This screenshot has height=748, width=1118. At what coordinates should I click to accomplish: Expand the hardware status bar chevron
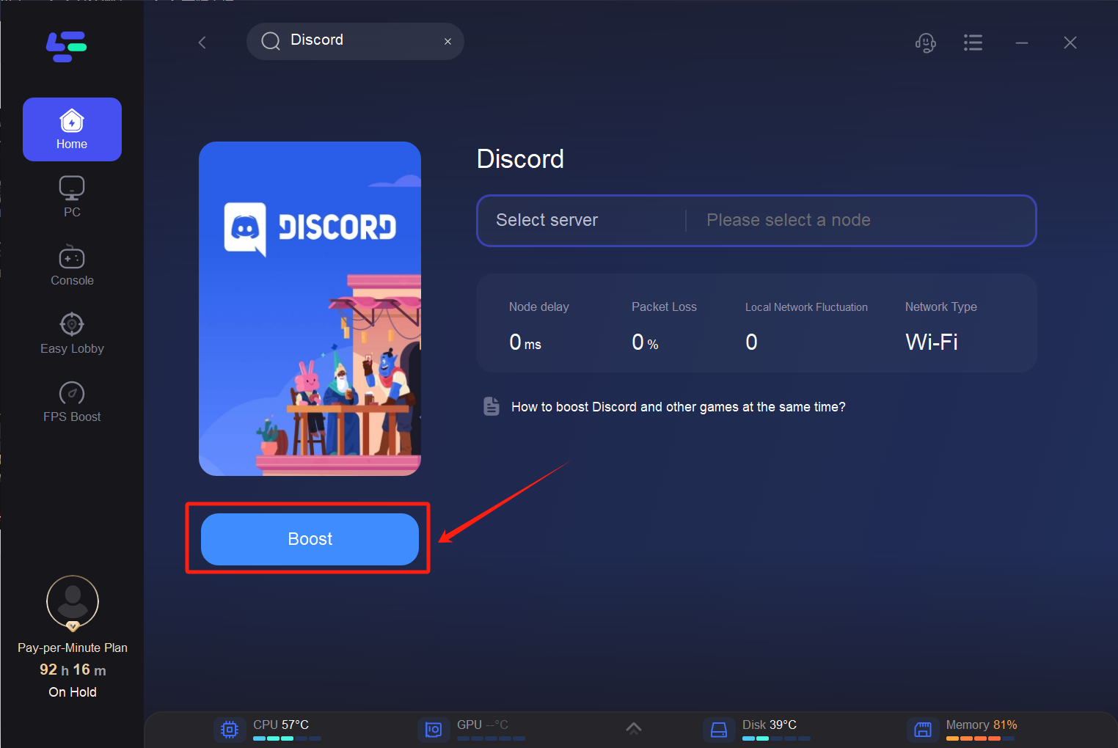pos(634,728)
